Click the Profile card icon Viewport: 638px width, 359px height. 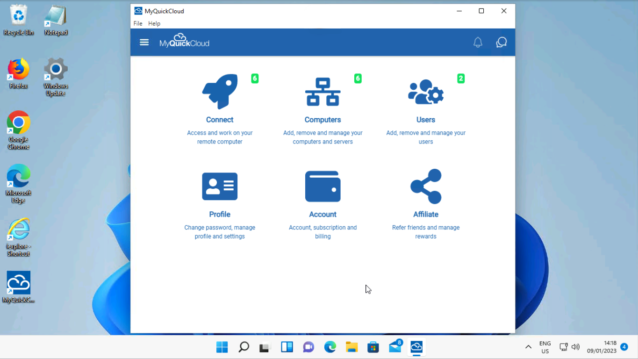(220, 186)
